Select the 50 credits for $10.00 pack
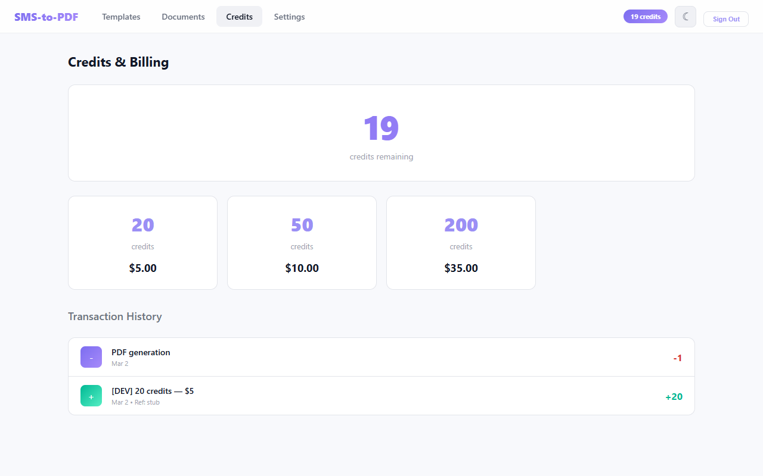 (302, 243)
